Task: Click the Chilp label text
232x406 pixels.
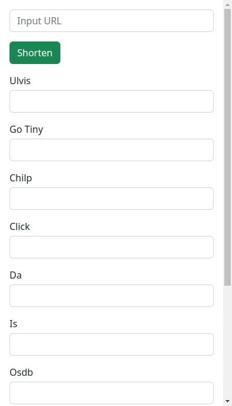Action: point(21,178)
